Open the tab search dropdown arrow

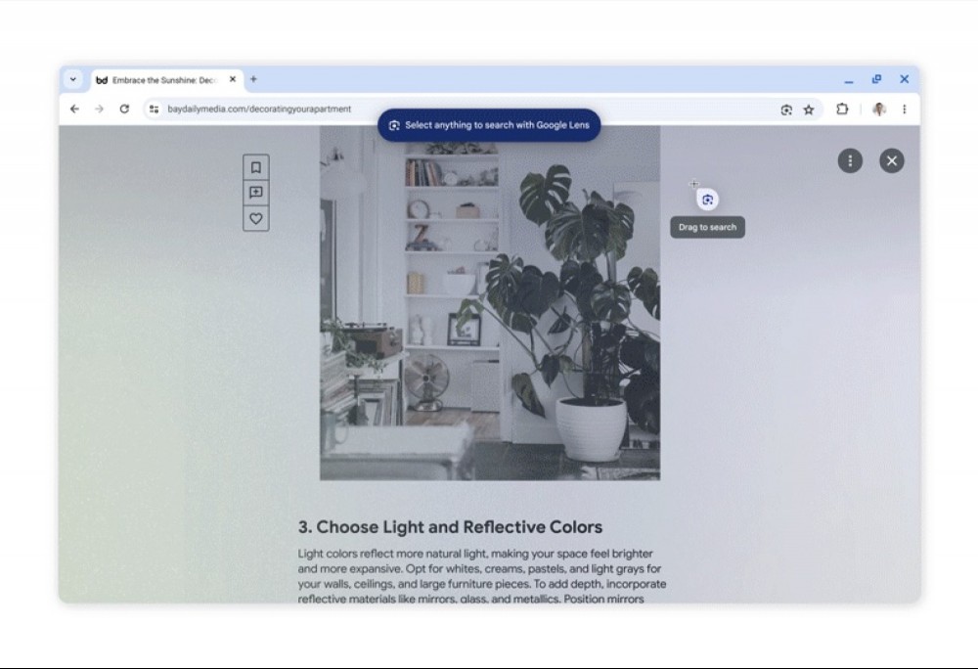[x=73, y=79]
